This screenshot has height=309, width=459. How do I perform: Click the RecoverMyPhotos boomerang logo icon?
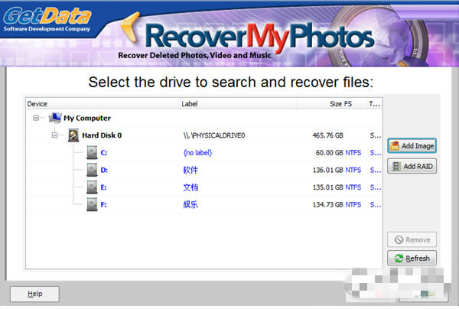click(x=131, y=28)
